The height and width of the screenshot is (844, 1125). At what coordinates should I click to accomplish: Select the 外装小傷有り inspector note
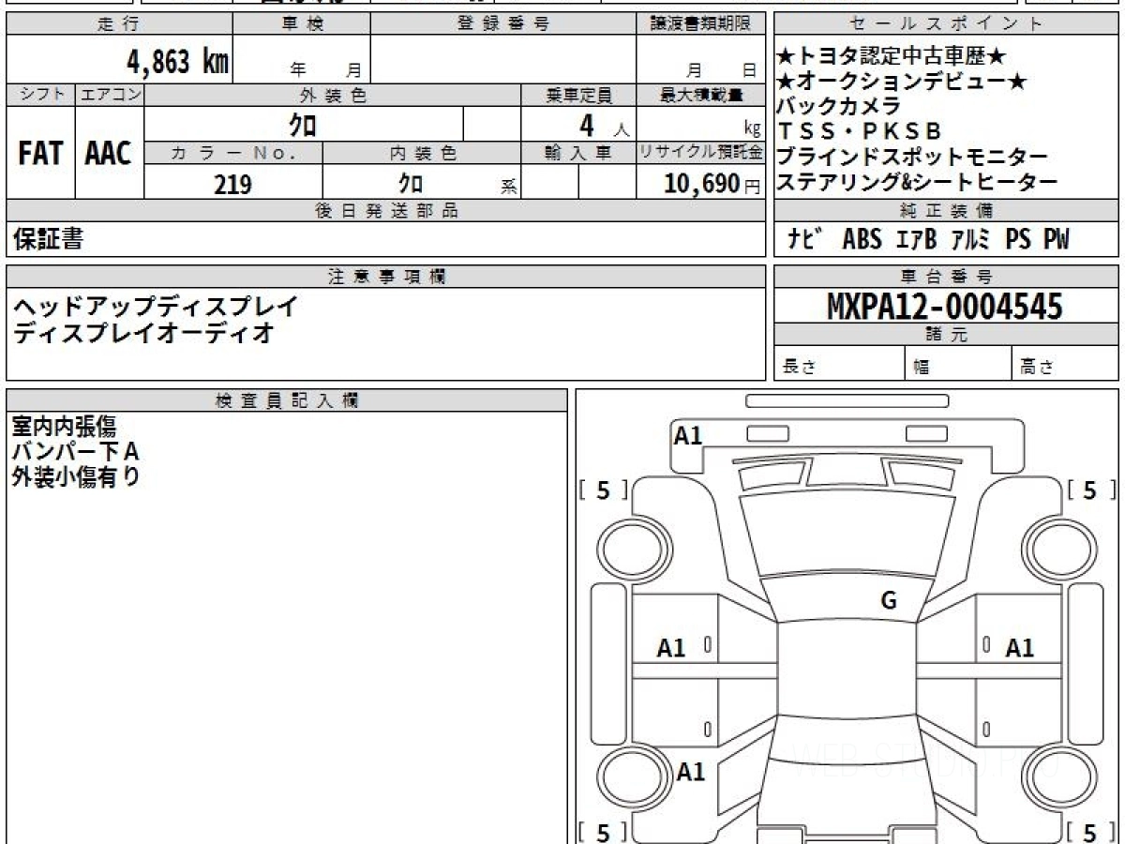pos(75,476)
